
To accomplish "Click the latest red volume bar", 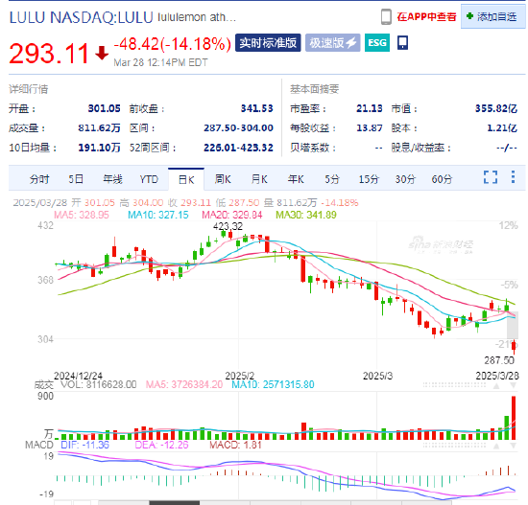I will [x=514, y=418].
